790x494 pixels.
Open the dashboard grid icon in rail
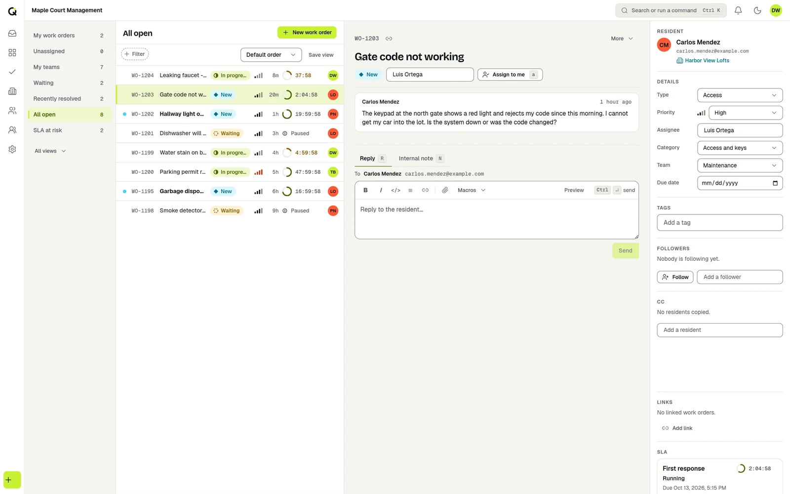(12, 52)
